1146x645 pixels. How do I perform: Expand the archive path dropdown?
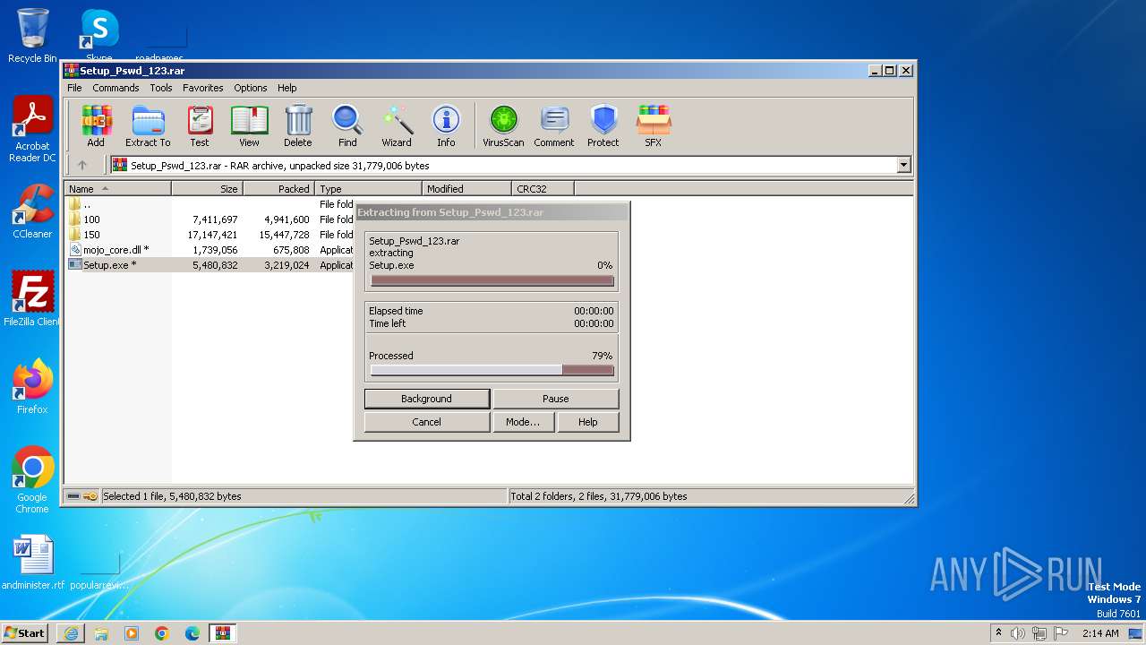903,165
